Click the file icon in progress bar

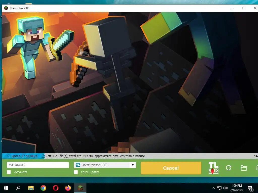pyautogui.click(x=43, y=156)
